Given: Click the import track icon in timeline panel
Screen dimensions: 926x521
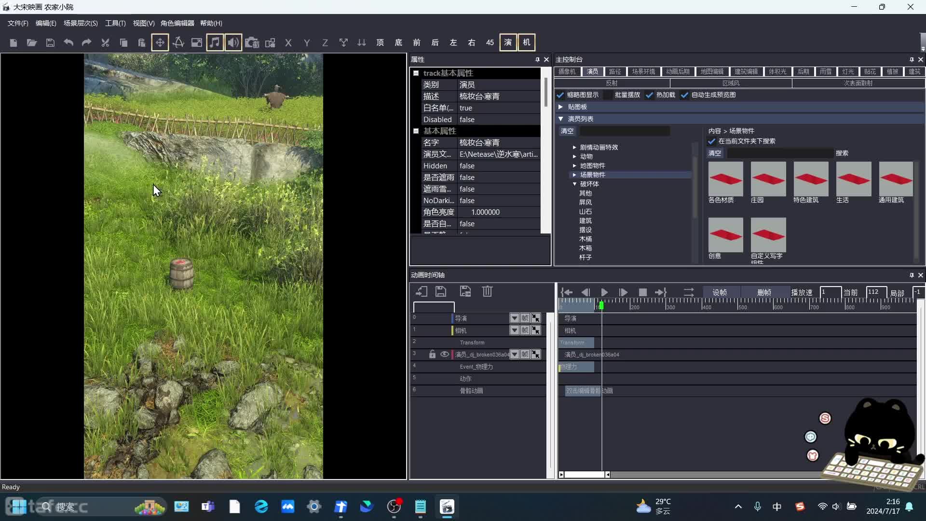Looking at the screenshot, I should tap(422, 291).
